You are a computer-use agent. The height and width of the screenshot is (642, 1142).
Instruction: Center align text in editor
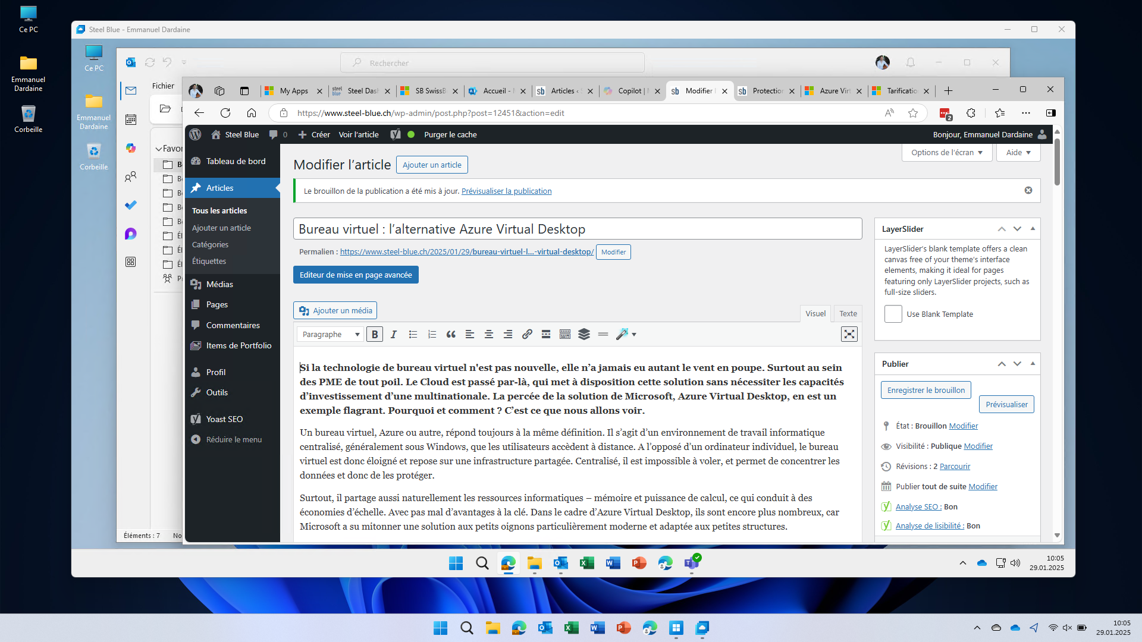coord(489,335)
